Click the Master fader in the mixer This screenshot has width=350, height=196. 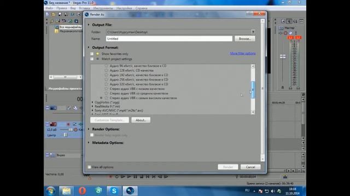(x=283, y=57)
